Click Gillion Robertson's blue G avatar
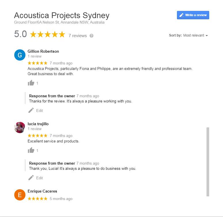Screen dimensions: 223x217 [x=20, y=55]
